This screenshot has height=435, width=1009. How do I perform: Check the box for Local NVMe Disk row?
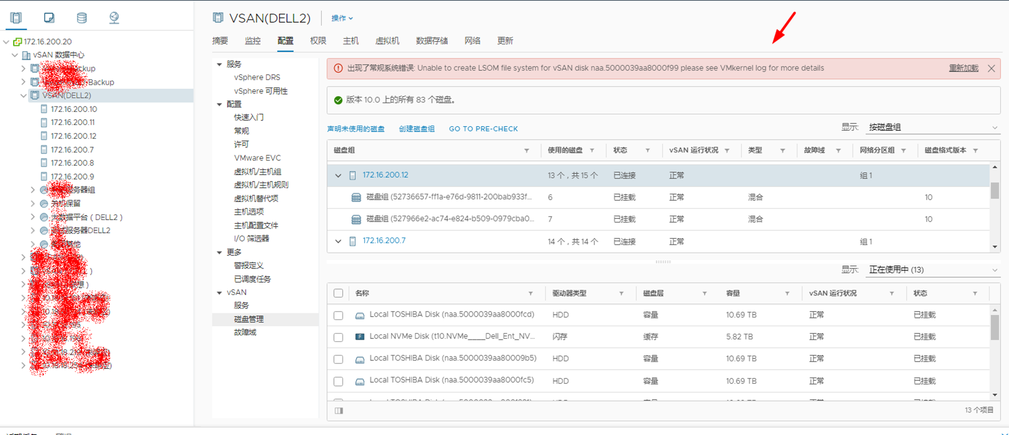click(x=338, y=337)
